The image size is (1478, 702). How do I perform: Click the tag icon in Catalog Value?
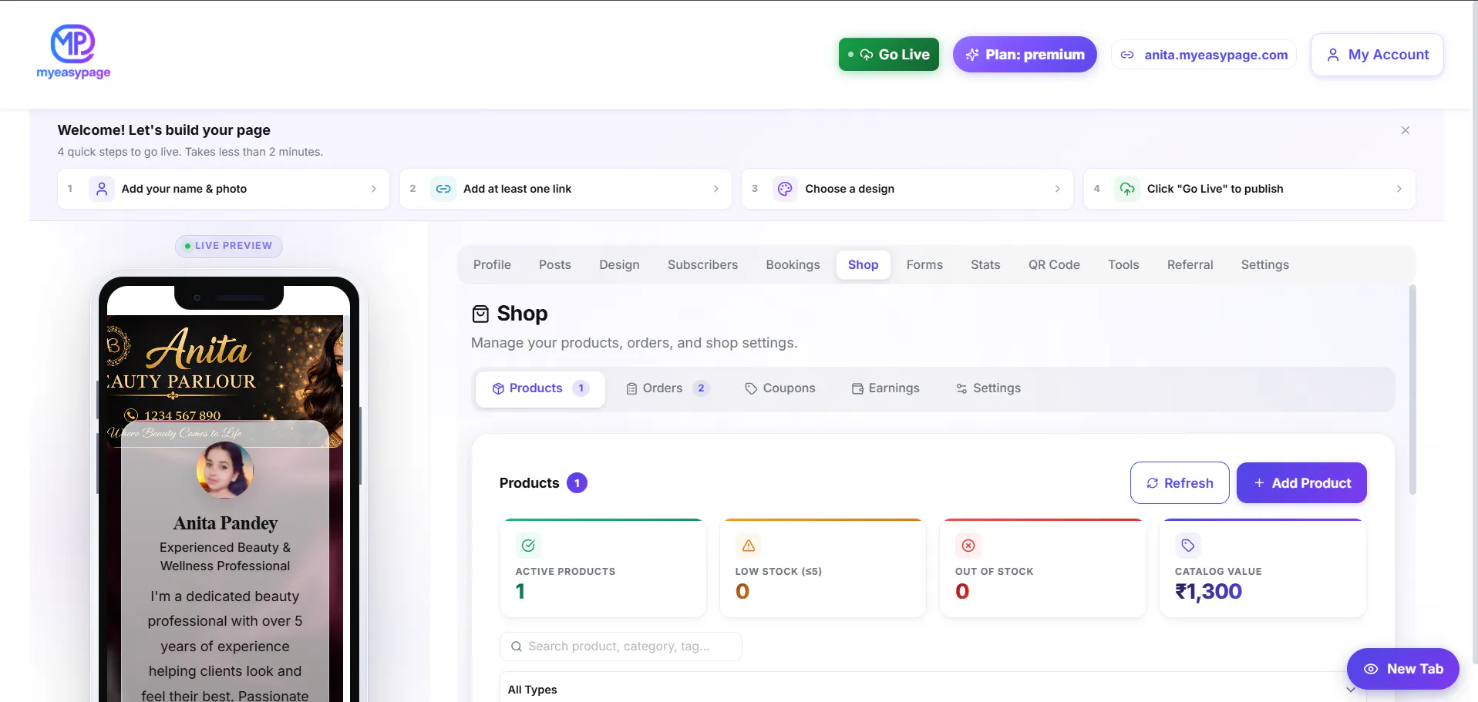tap(1188, 546)
